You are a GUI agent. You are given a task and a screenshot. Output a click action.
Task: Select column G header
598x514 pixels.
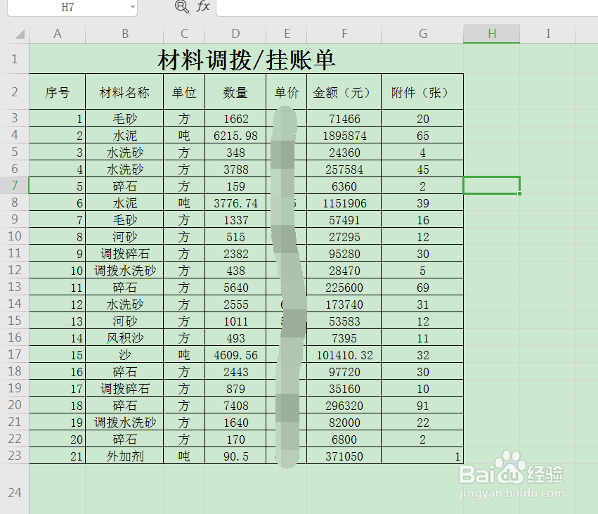coord(422,34)
